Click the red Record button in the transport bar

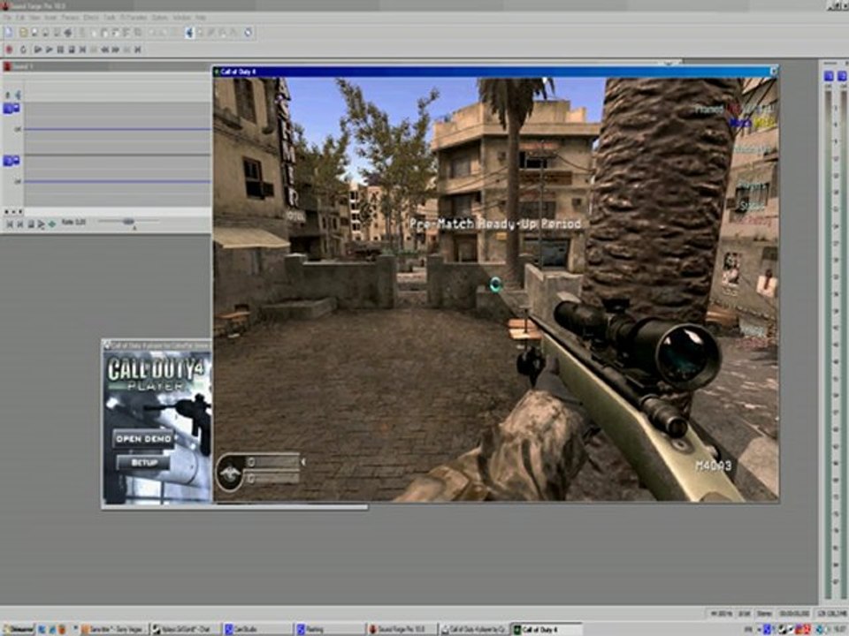9,49
